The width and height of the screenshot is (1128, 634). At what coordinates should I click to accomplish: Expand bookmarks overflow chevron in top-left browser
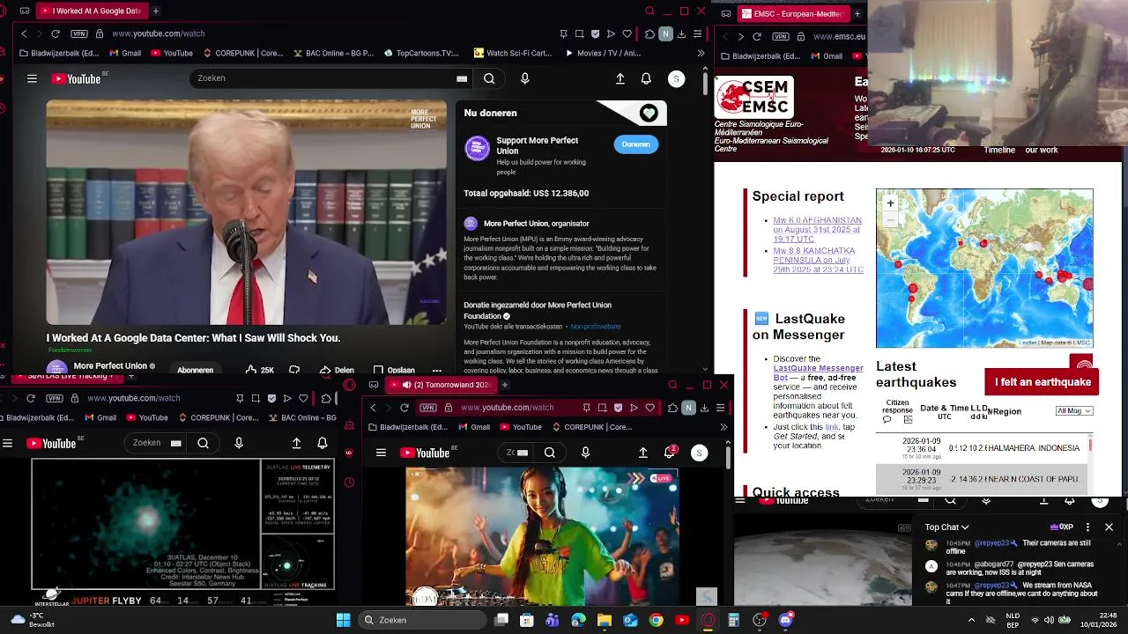pyautogui.click(x=701, y=53)
